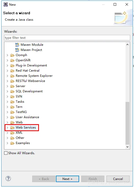134x187 pixels.
Task: Click the User Assistance folder icon
Action: 12,117
